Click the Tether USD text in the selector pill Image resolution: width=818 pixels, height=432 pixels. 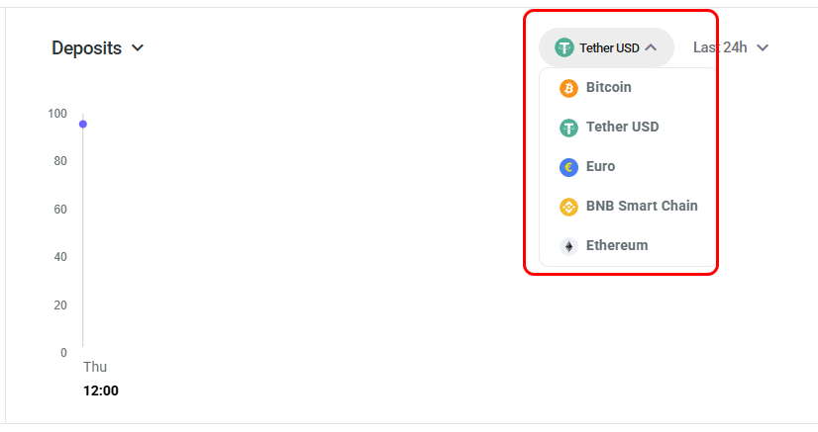pyautogui.click(x=609, y=47)
